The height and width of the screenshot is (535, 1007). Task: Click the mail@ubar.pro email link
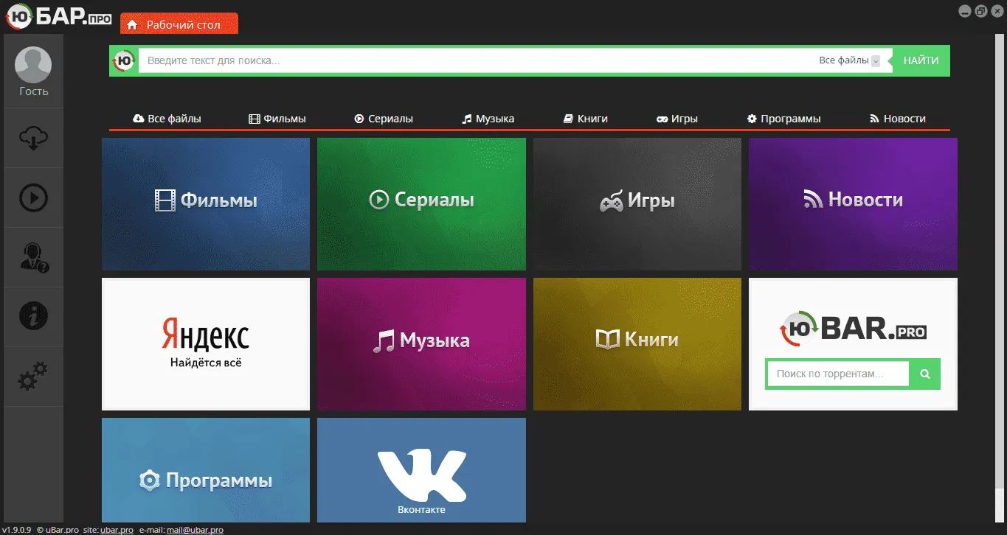coord(195,530)
